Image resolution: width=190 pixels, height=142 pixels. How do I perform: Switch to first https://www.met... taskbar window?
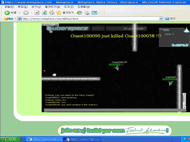click(44, 139)
